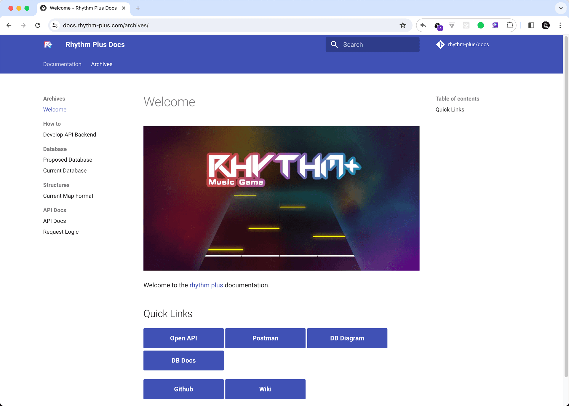Open Chrome three-dot menu

pos(560,25)
